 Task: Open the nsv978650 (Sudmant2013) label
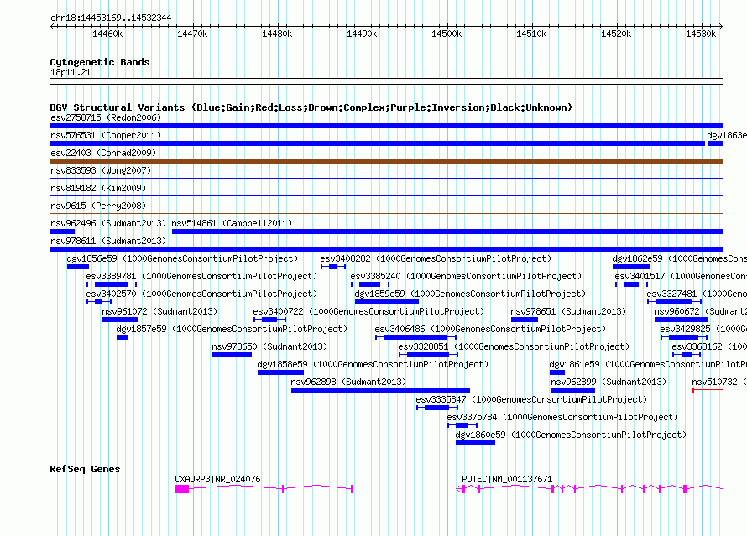click(269, 346)
